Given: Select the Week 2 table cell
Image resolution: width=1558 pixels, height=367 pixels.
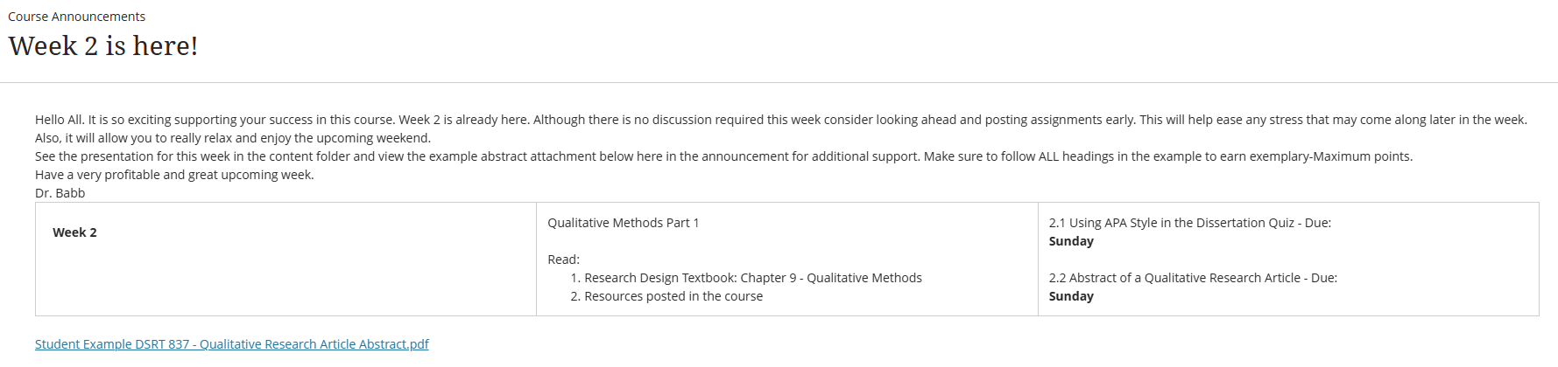Looking at the screenshot, I should tap(286, 260).
